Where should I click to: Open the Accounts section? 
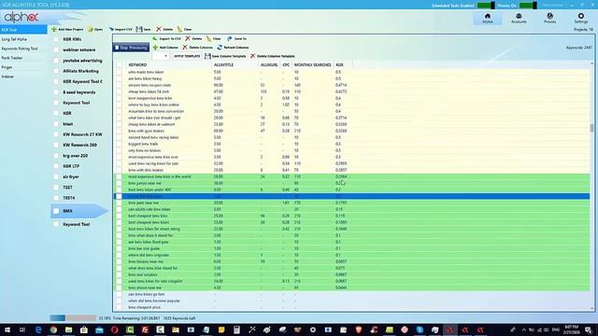[x=519, y=18]
